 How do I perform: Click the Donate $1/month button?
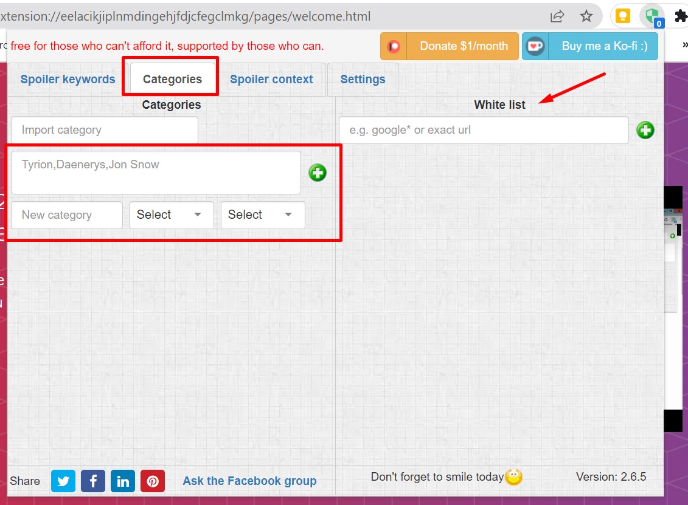click(450, 46)
